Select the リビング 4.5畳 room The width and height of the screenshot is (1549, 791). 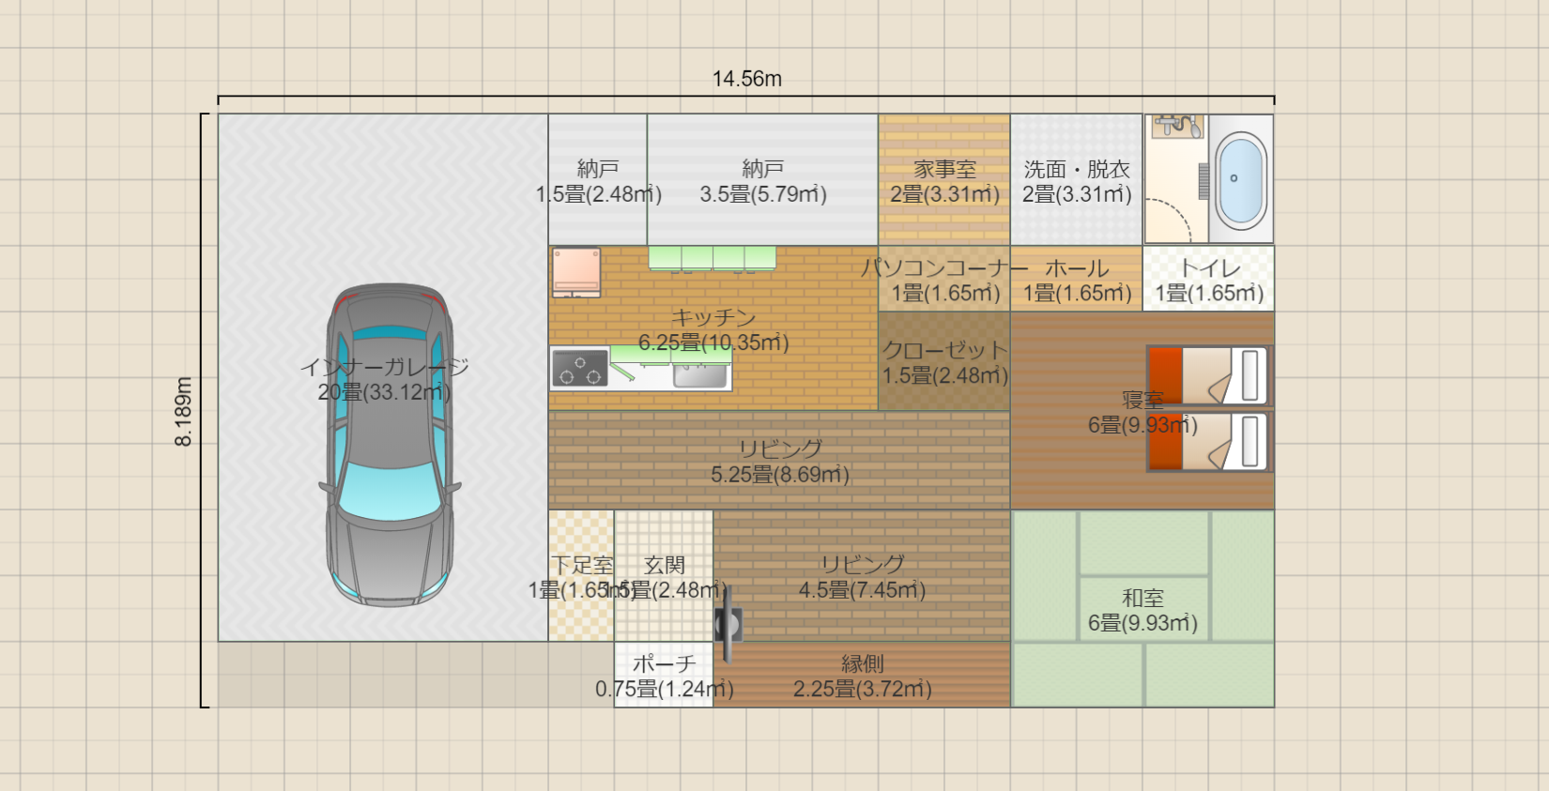coord(862,576)
